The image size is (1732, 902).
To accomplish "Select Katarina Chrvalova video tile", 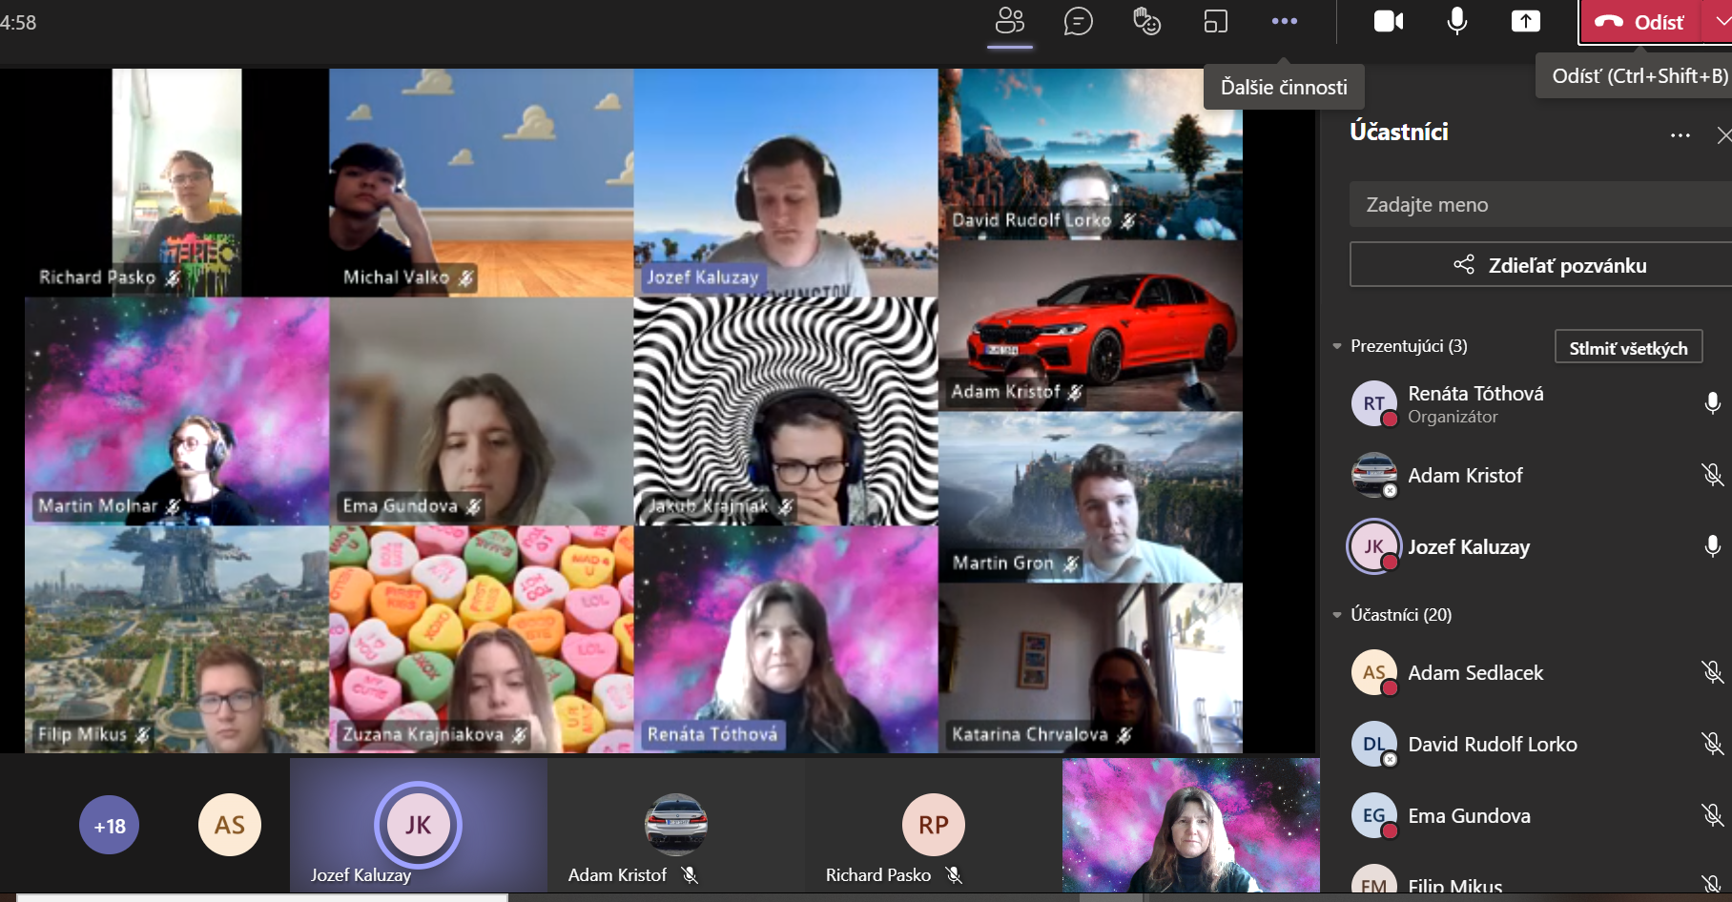I will [x=1090, y=668].
